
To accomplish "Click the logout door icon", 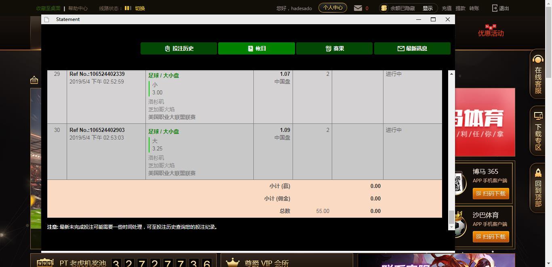I will (495, 8).
